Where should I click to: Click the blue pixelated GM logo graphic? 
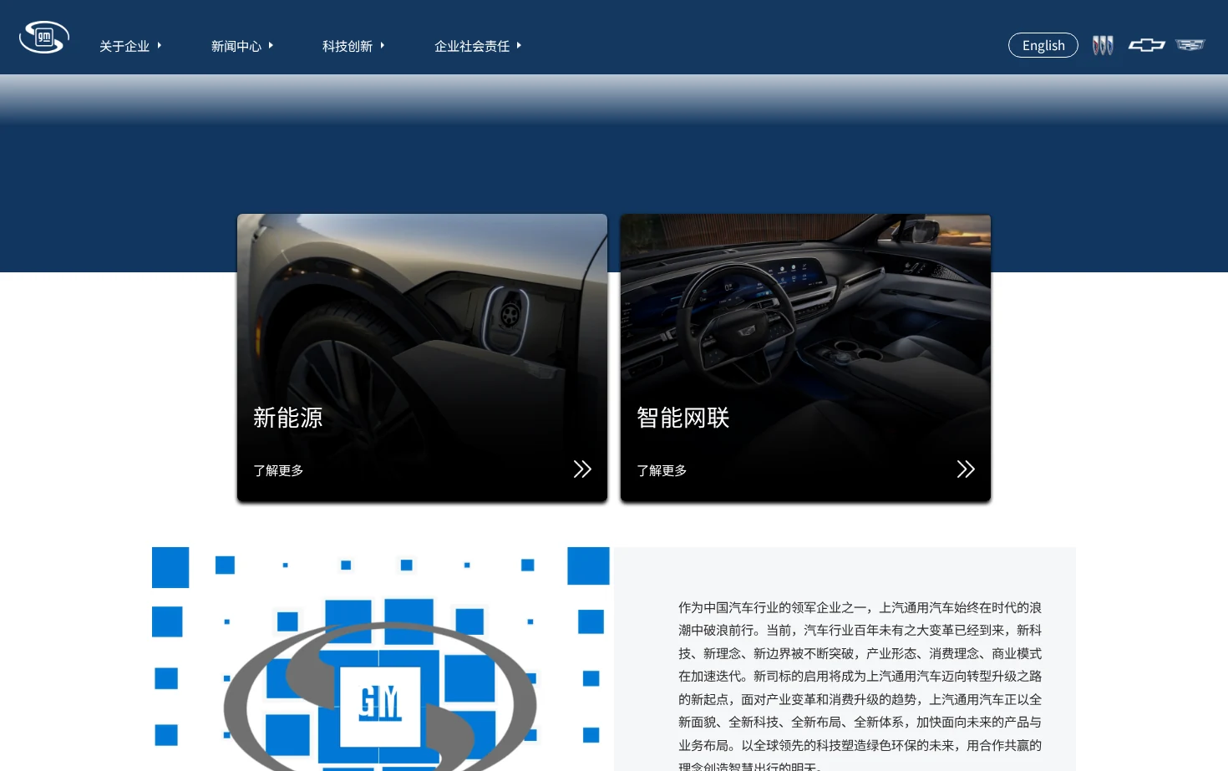click(x=381, y=659)
